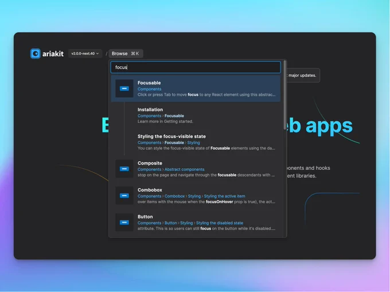Viewport: 390px width, 292px height.
Task: Click Styling the active item breadcrumb
Action: pos(224,196)
